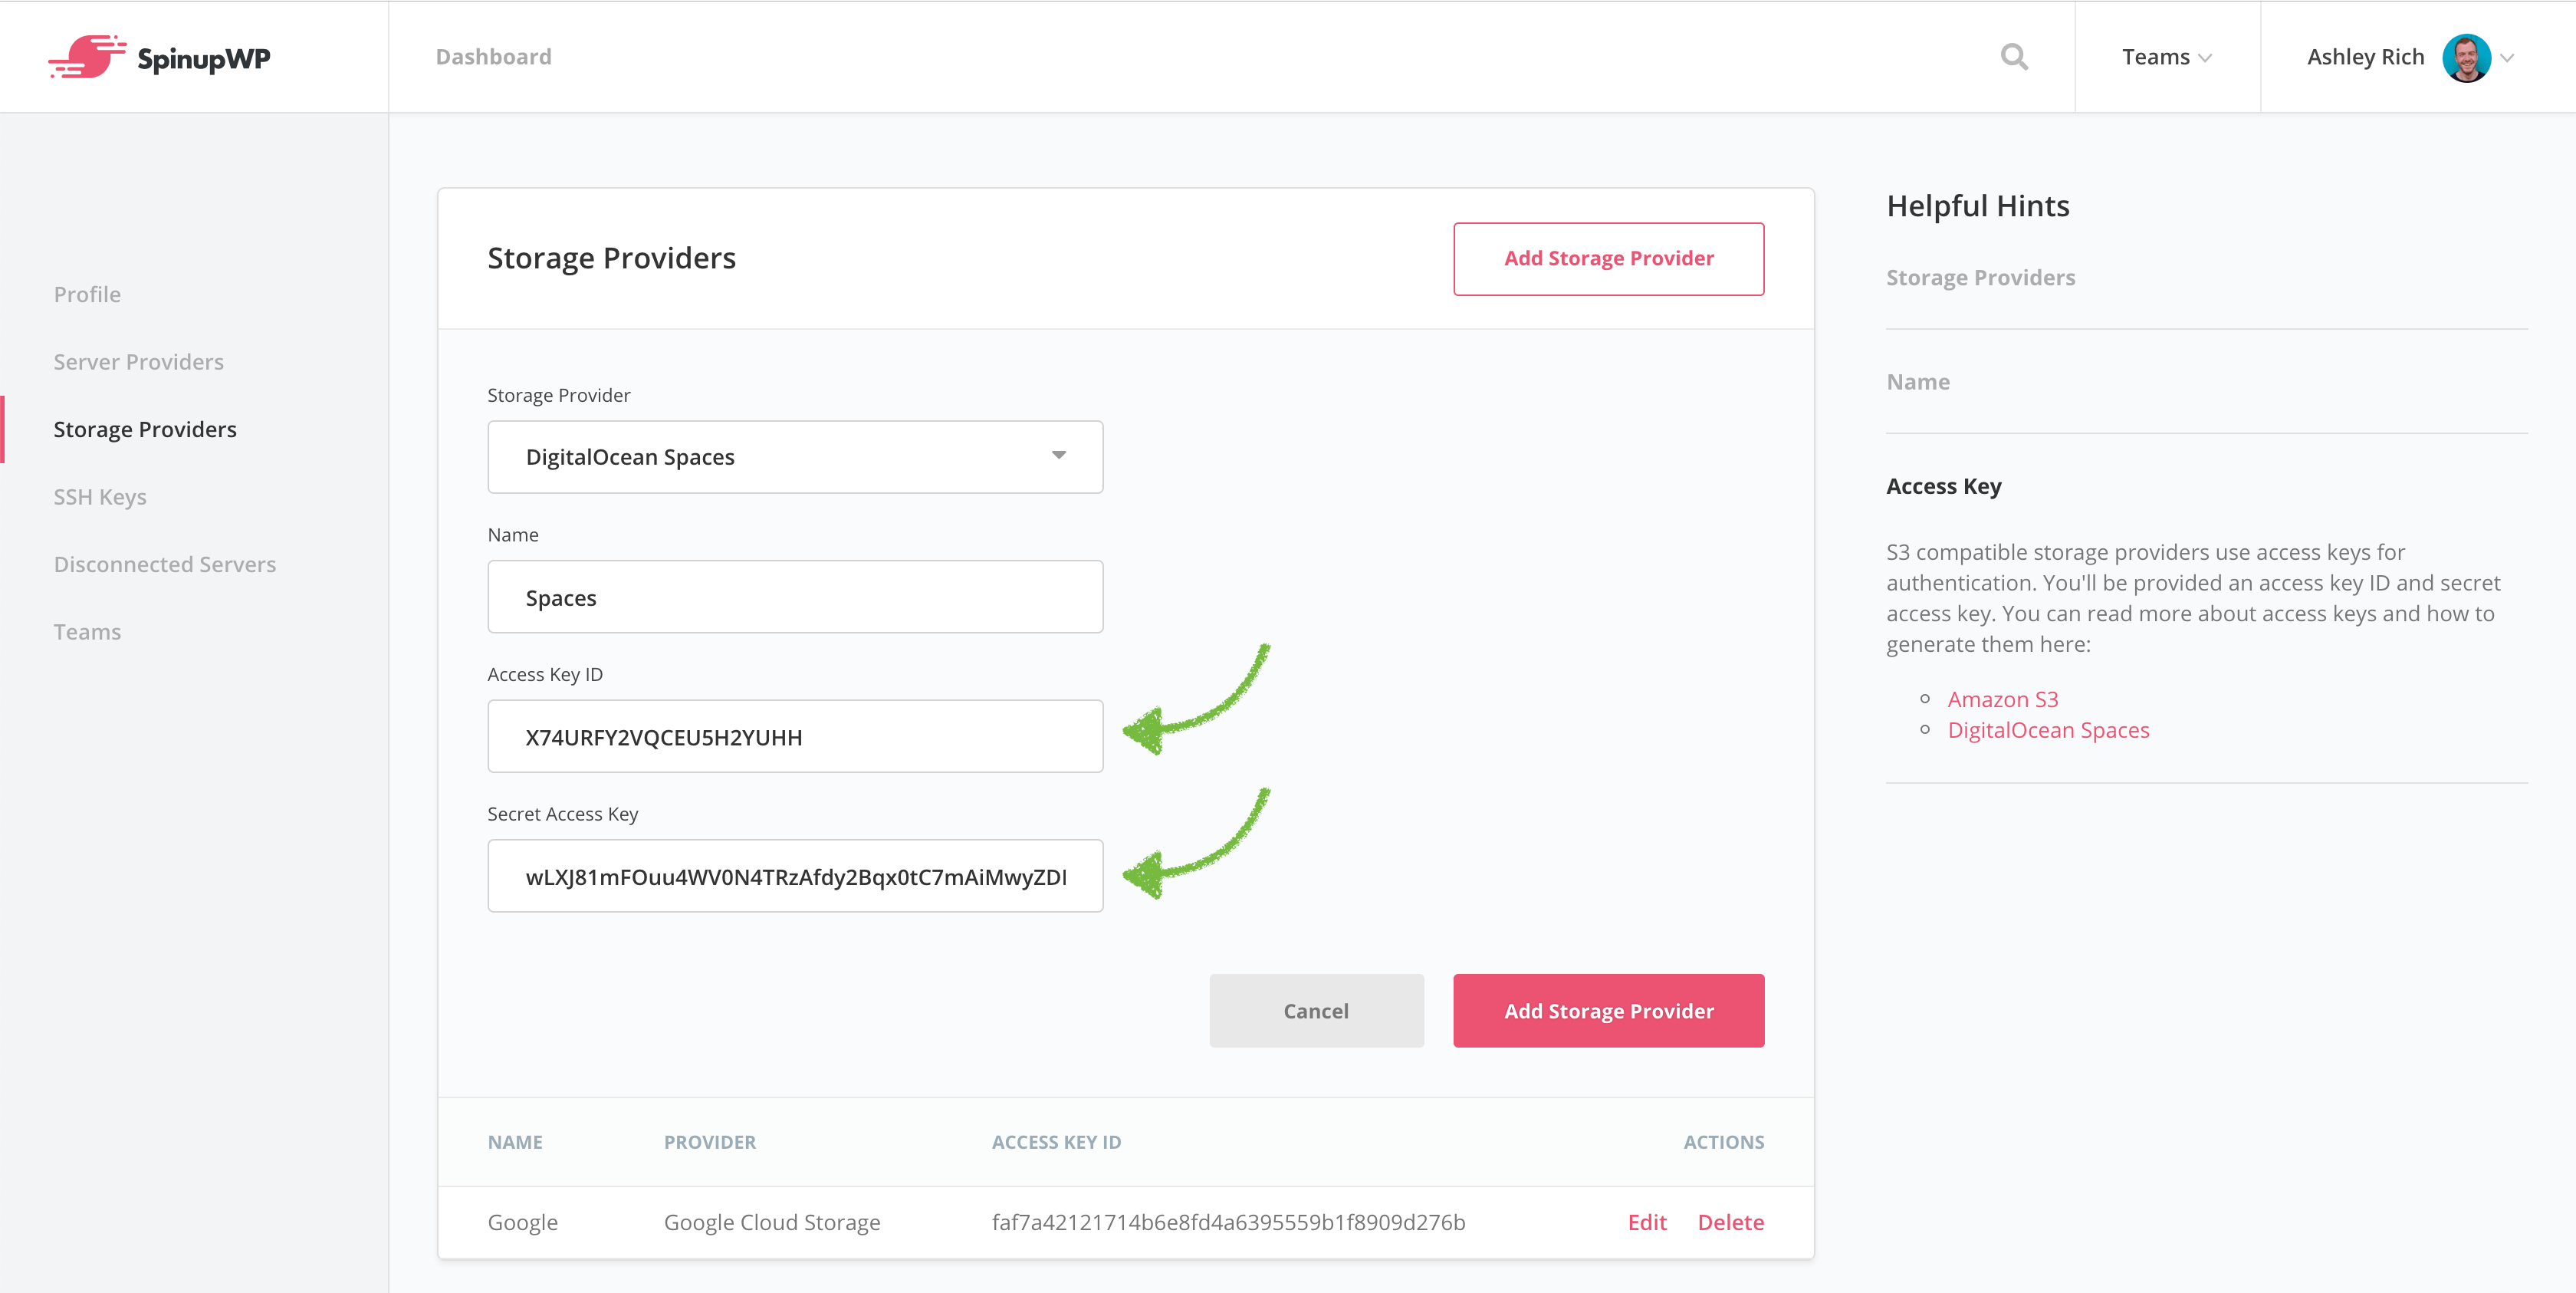Click the NAME column header
Image resolution: width=2576 pixels, height=1293 pixels.
pyautogui.click(x=515, y=1142)
